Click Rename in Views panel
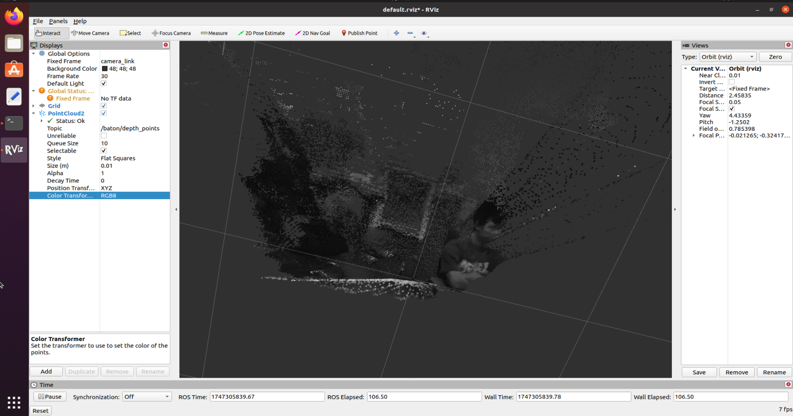 click(774, 372)
